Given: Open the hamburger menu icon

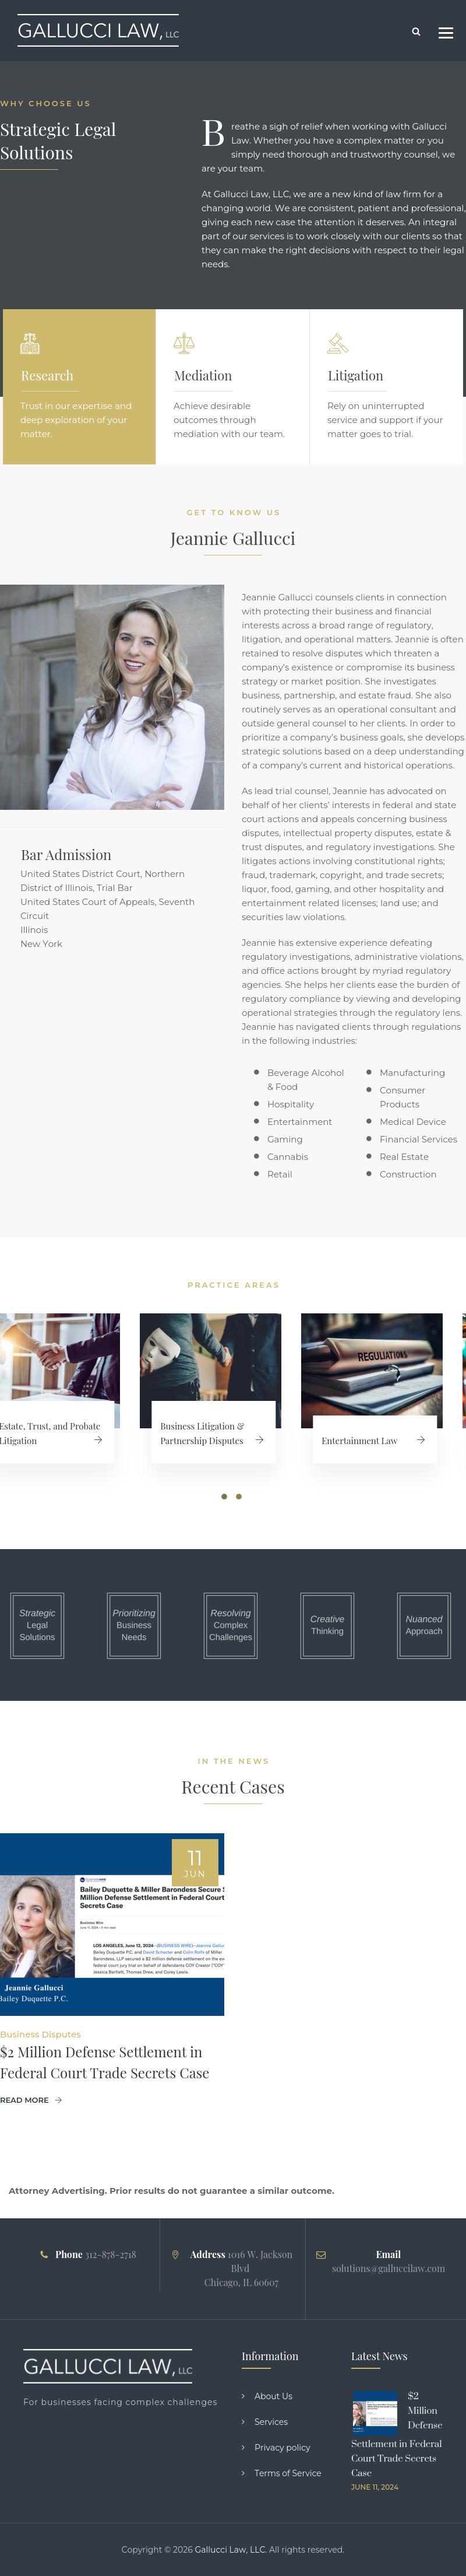Looking at the screenshot, I should (446, 33).
